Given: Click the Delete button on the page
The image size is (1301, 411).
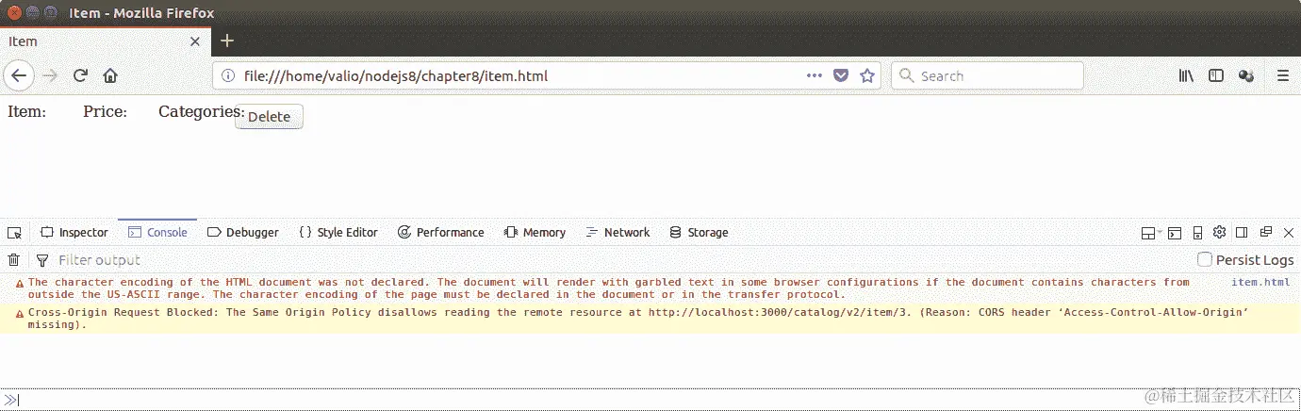Looking at the screenshot, I should 269,117.
